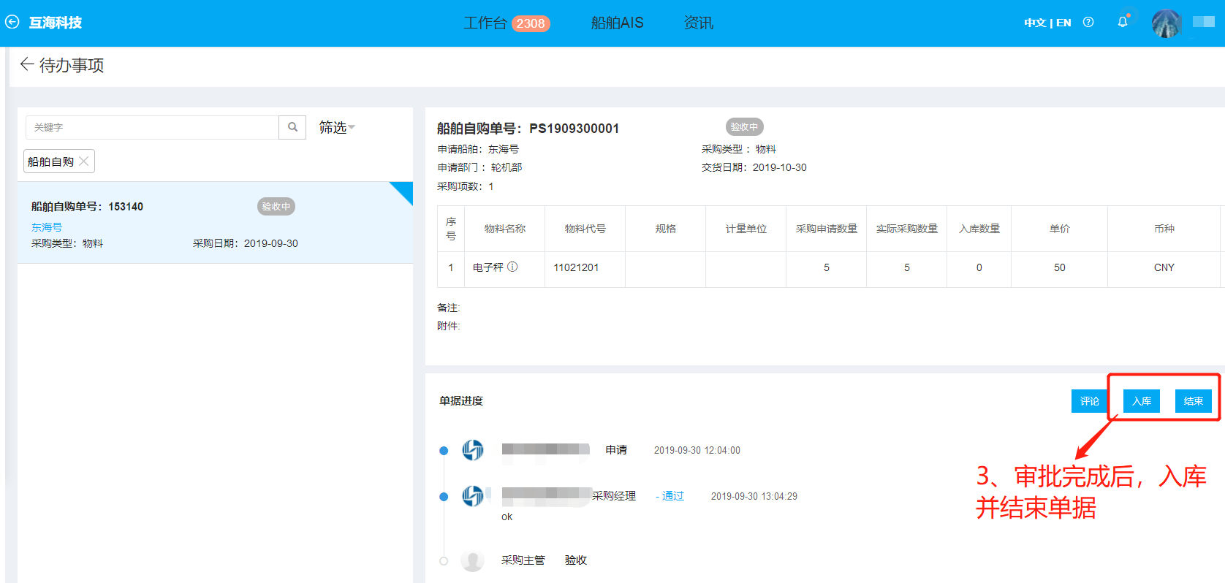Click the 东海号 ship link
The width and height of the screenshot is (1225, 583).
coord(47,227)
